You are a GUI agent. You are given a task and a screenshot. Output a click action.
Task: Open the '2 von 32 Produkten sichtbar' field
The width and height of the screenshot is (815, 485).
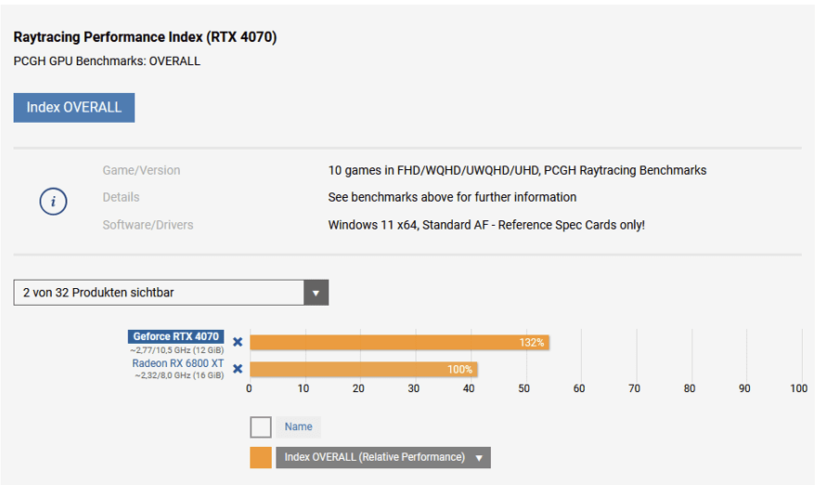click(x=159, y=293)
